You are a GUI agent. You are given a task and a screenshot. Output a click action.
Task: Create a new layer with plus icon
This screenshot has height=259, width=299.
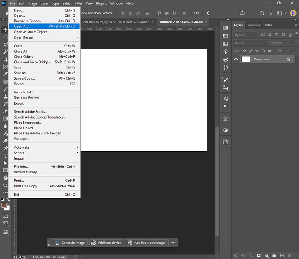(282, 255)
